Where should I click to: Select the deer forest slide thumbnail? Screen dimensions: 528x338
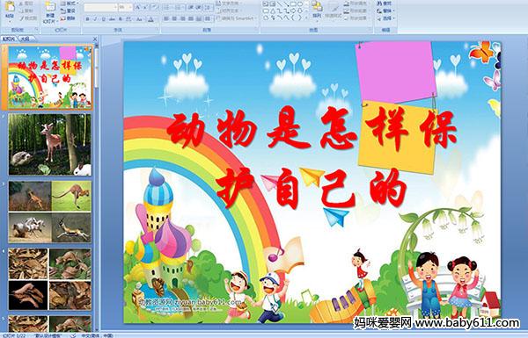(50, 145)
